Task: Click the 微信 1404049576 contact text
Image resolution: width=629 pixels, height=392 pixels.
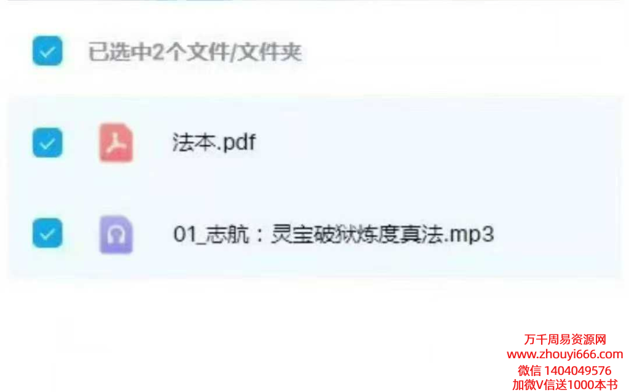Action: pyautogui.click(x=565, y=370)
